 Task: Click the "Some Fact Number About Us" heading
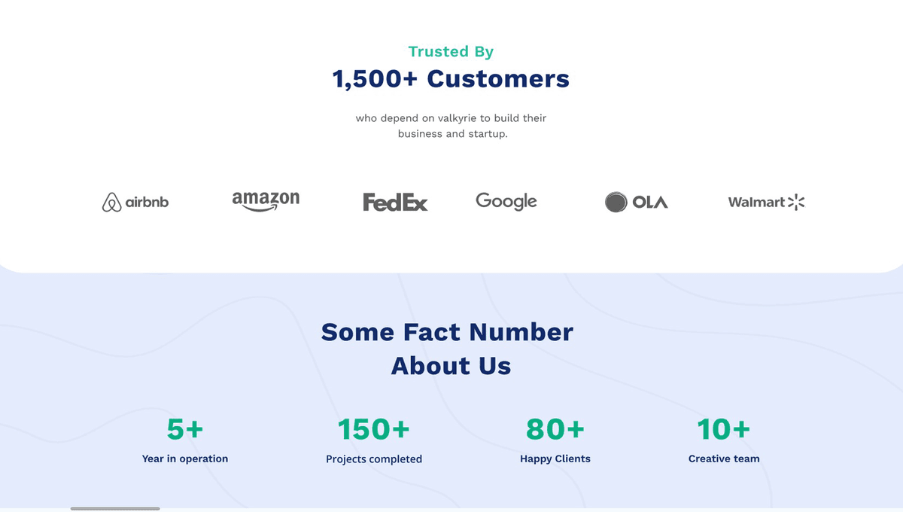pos(448,349)
